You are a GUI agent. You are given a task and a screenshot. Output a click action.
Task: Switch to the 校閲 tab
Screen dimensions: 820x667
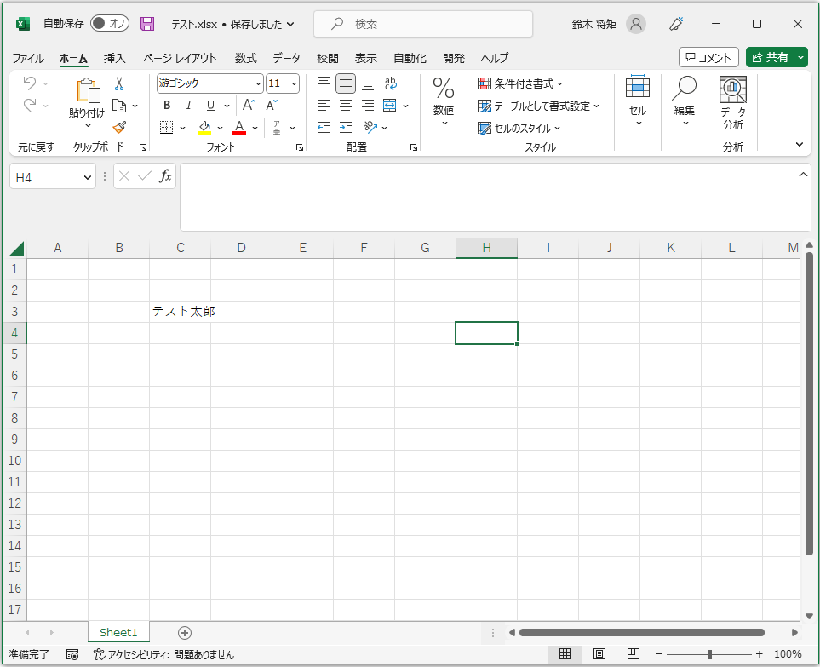click(327, 58)
